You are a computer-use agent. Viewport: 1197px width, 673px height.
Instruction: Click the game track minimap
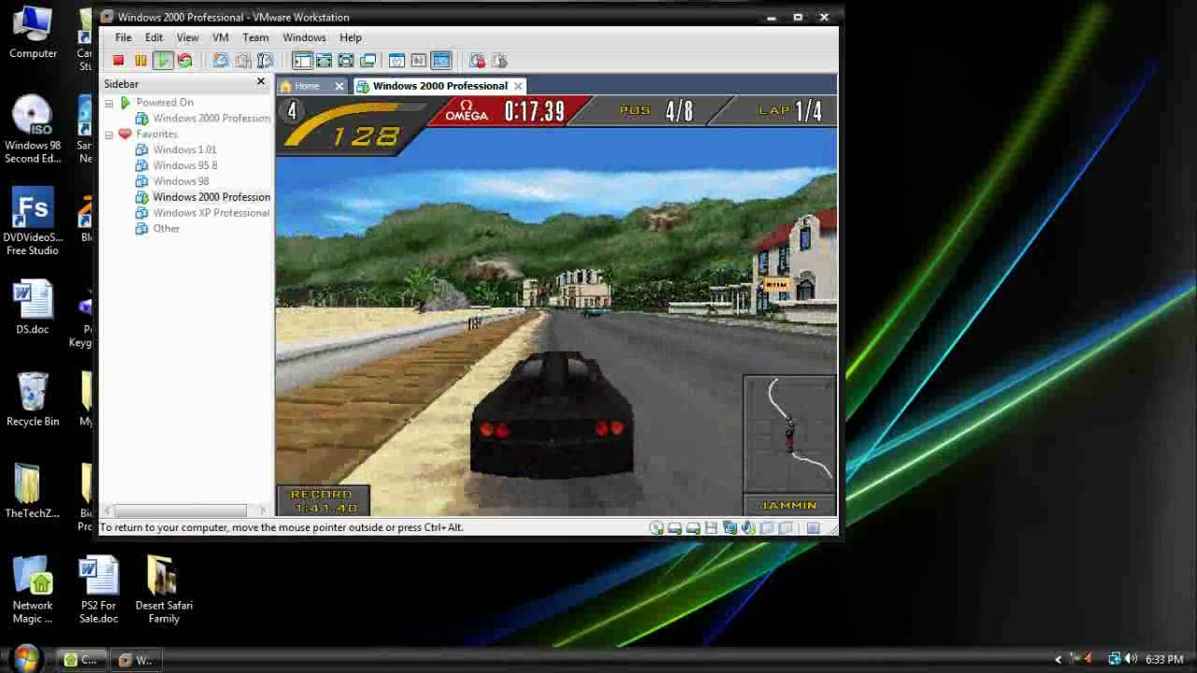coord(790,434)
